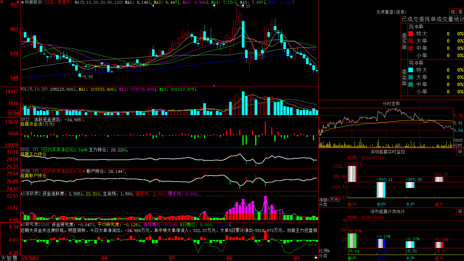
Task: Click the AI活跃度2 indicator name
Action: coord(30,193)
